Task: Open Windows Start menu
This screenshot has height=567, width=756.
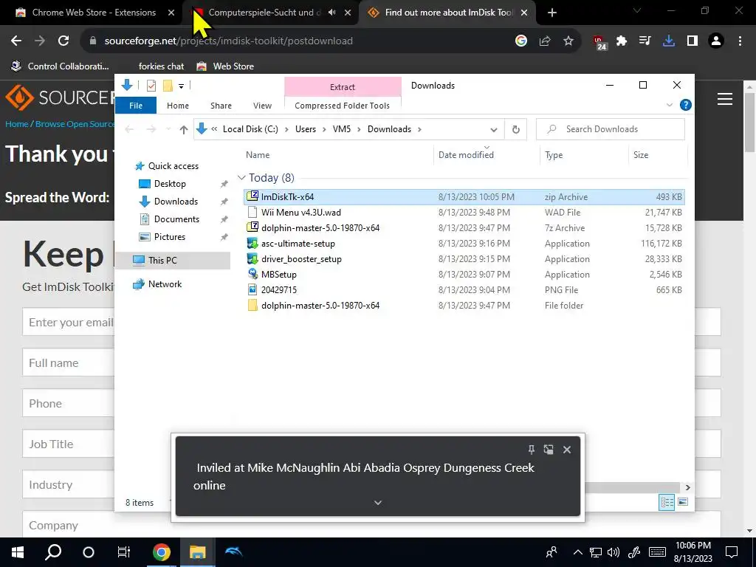Action: tap(18, 552)
